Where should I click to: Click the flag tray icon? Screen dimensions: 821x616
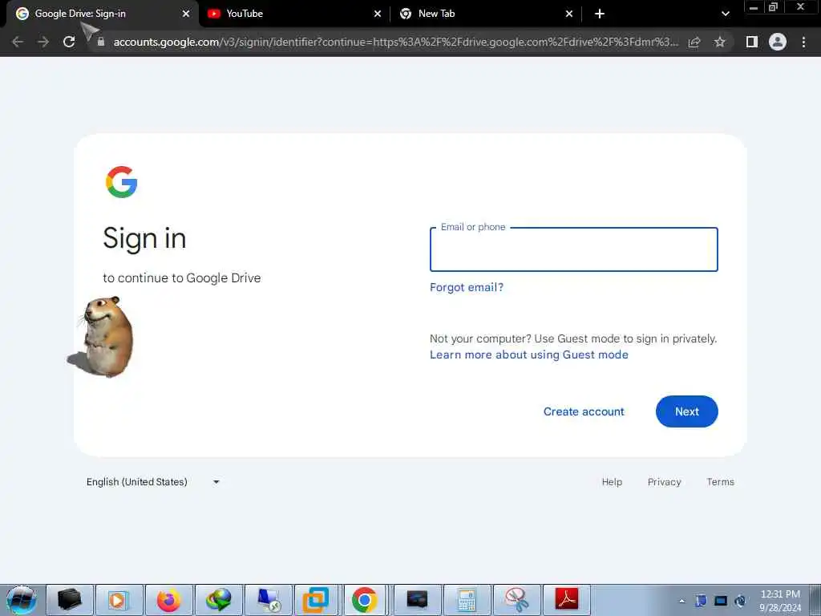coord(701,601)
